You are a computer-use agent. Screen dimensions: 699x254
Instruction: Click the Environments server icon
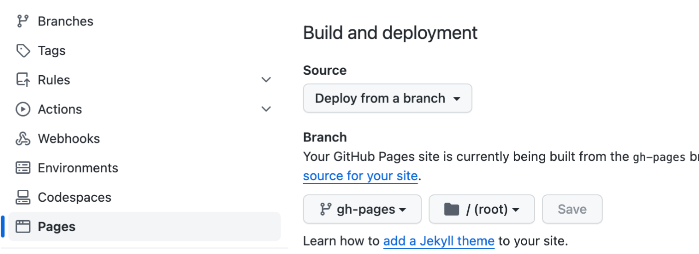pos(22,168)
